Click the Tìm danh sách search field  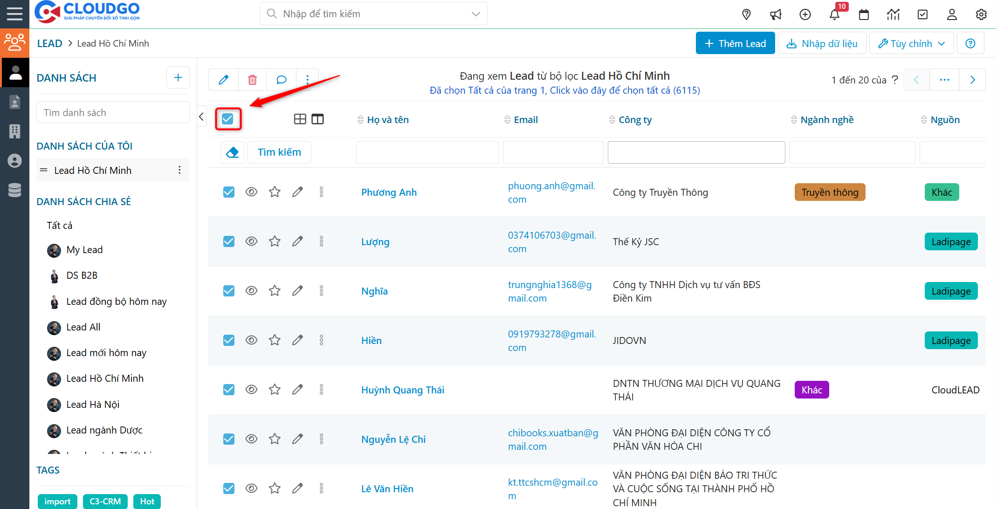point(113,113)
